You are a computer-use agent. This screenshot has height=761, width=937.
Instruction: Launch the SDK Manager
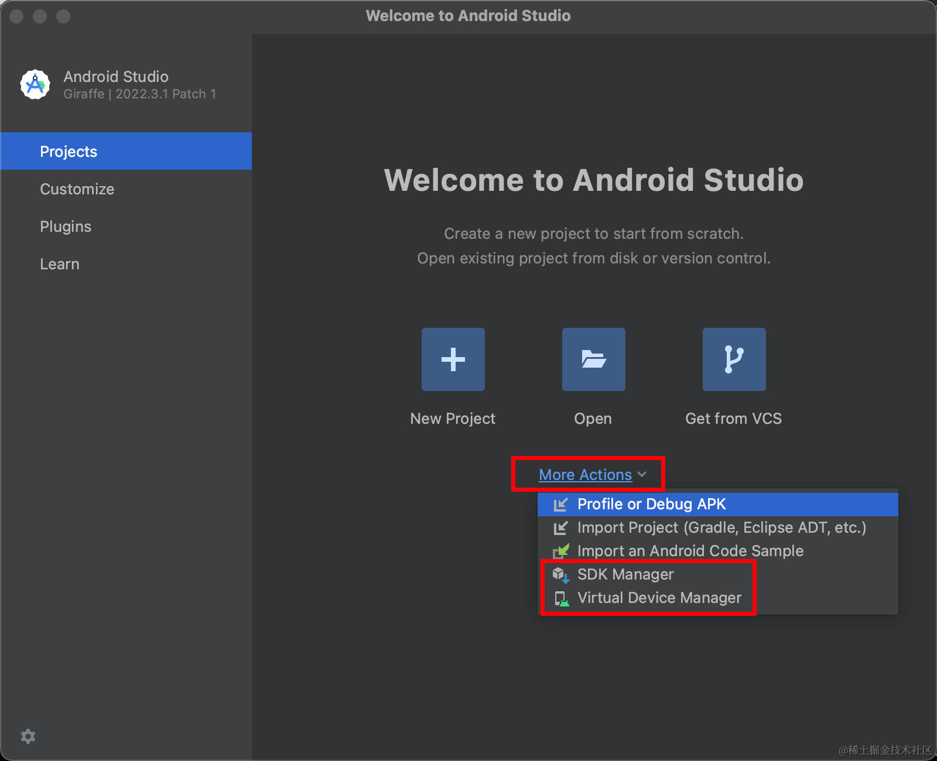point(625,574)
